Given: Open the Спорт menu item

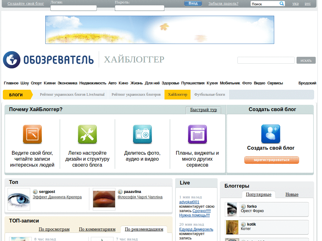Looking at the screenshot, I should pyautogui.click(x=36, y=83).
